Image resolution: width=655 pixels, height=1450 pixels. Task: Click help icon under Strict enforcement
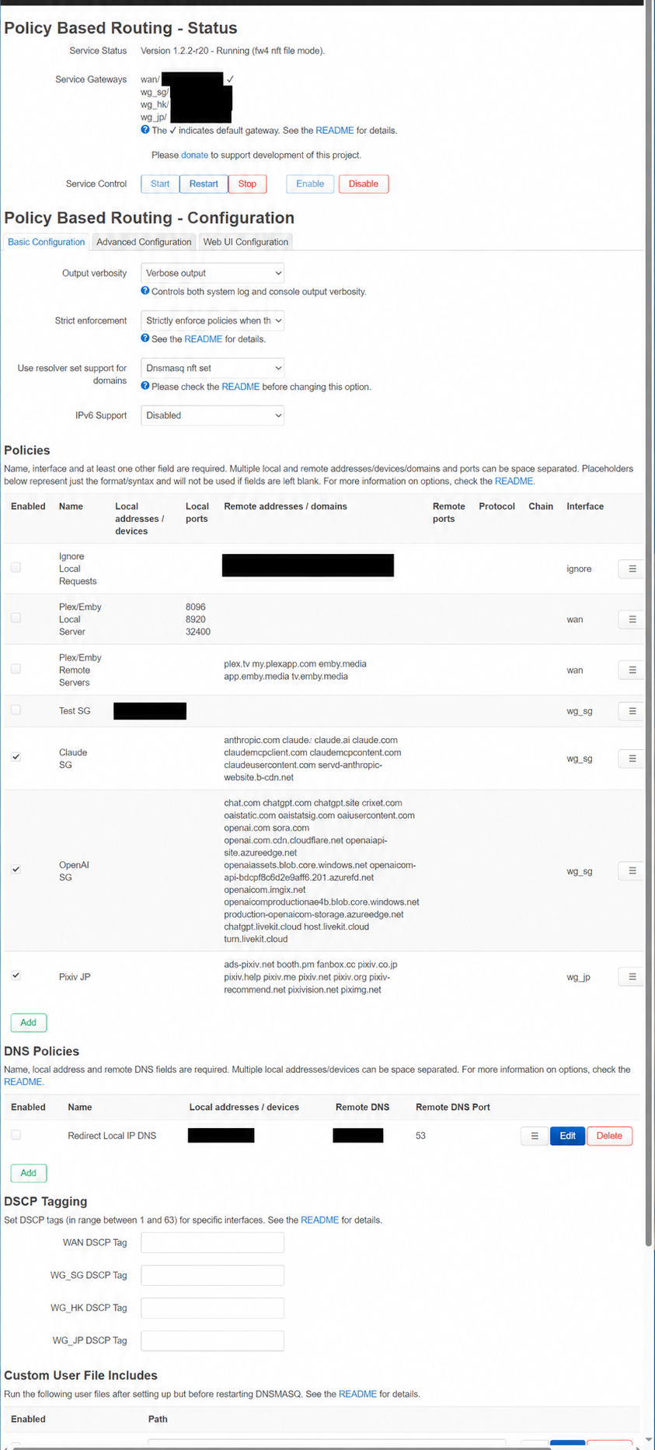pos(145,338)
